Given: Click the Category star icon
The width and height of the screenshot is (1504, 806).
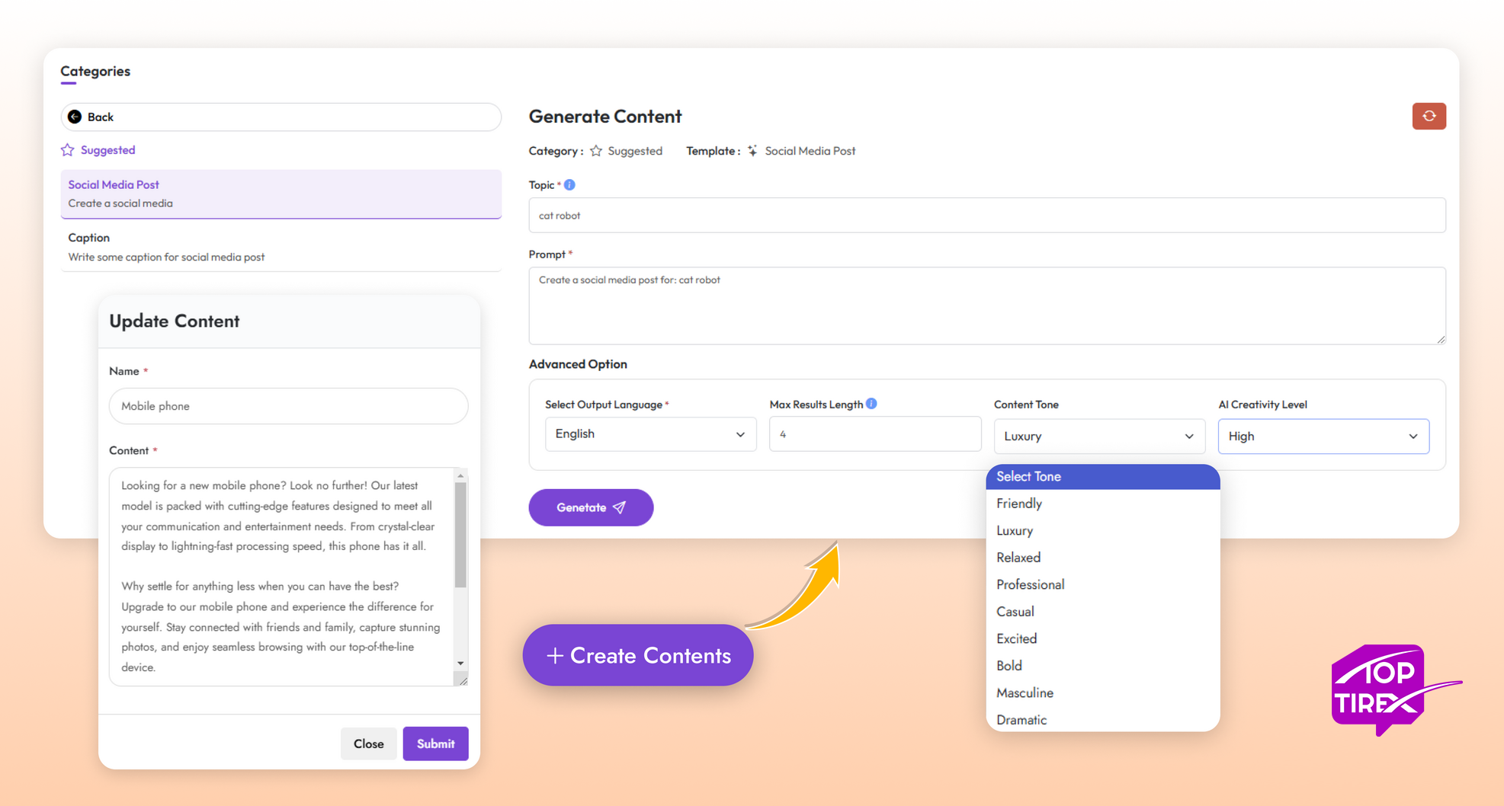Looking at the screenshot, I should point(596,151).
